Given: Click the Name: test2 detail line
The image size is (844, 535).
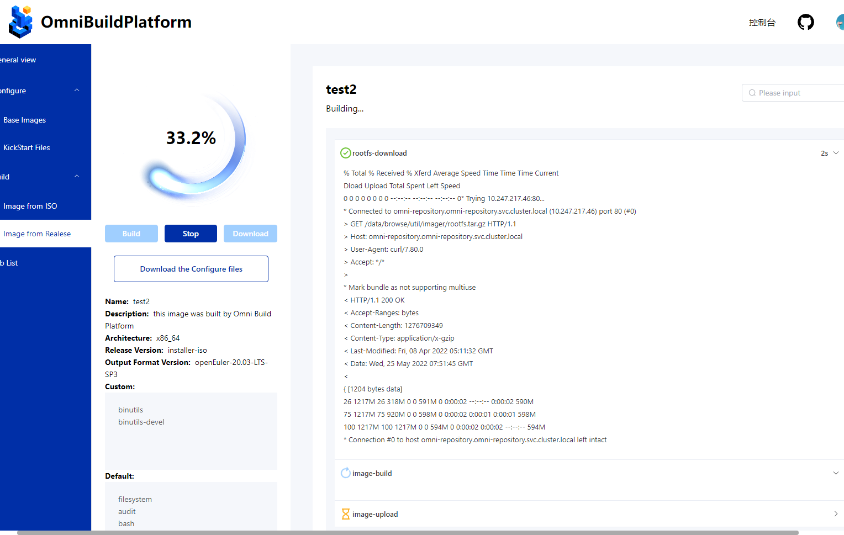Looking at the screenshot, I should (x=128, y=301).
